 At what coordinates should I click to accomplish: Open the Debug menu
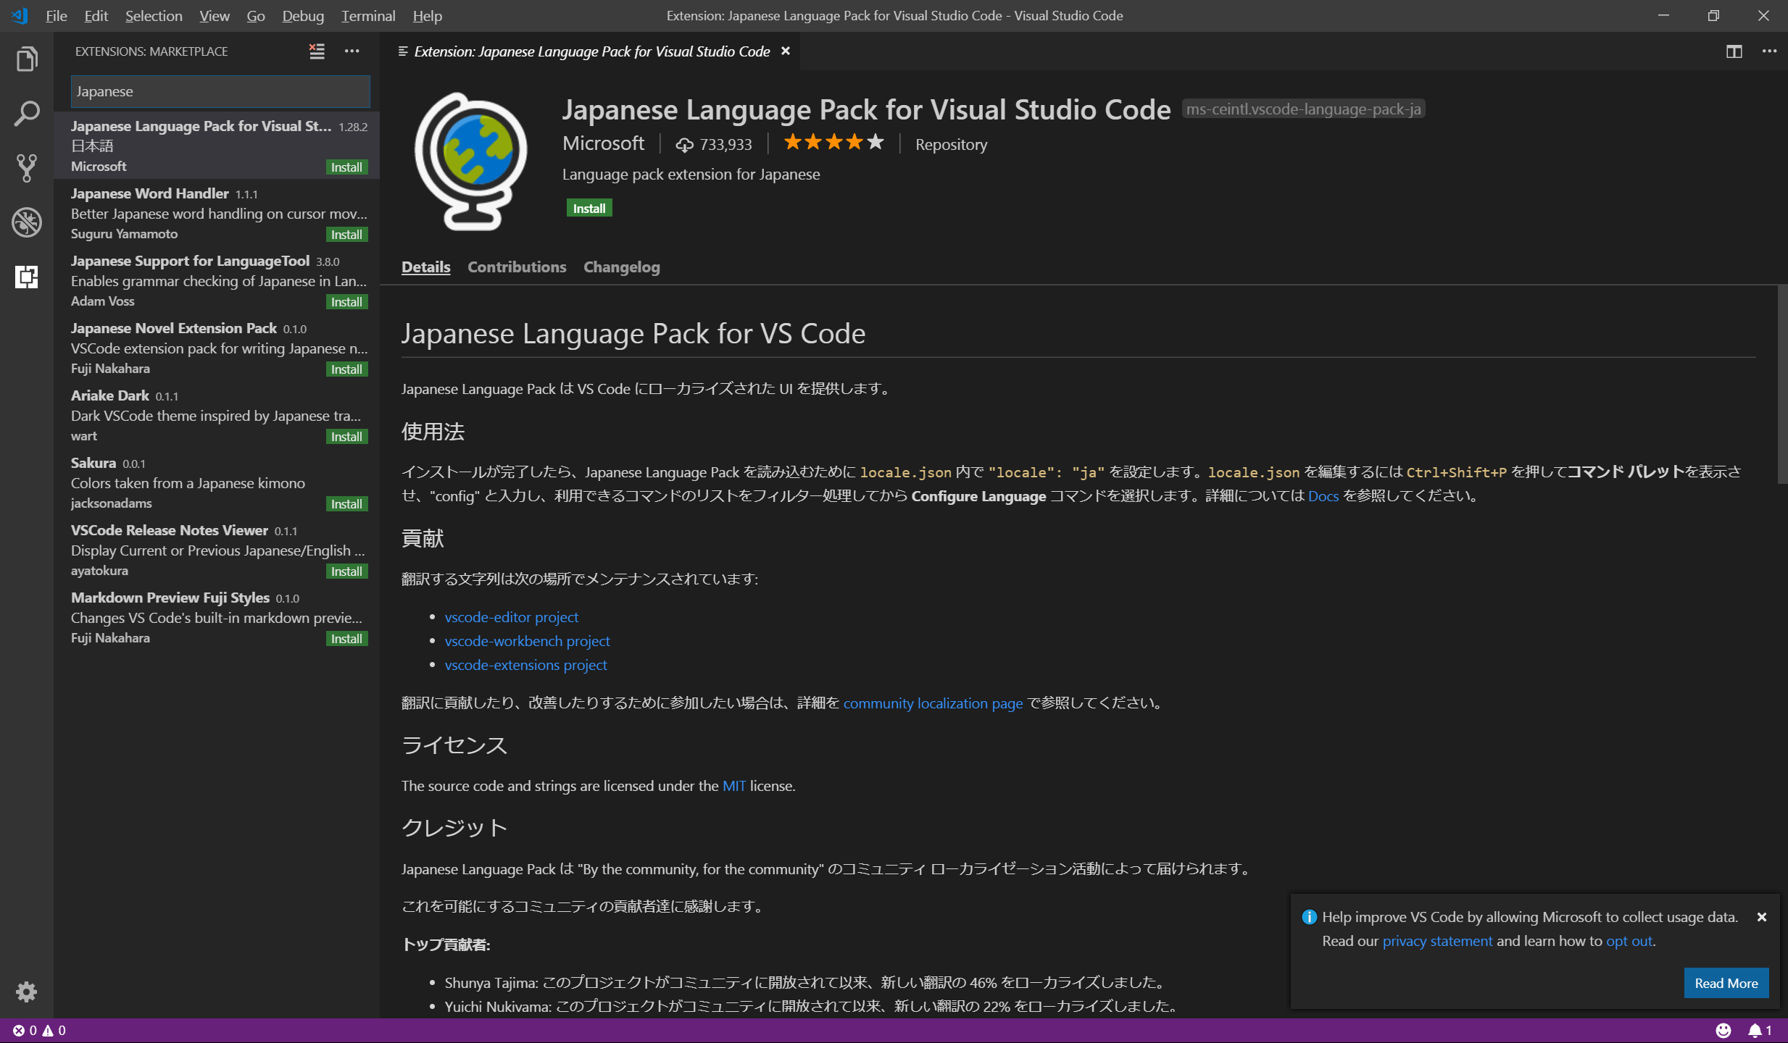303,15
